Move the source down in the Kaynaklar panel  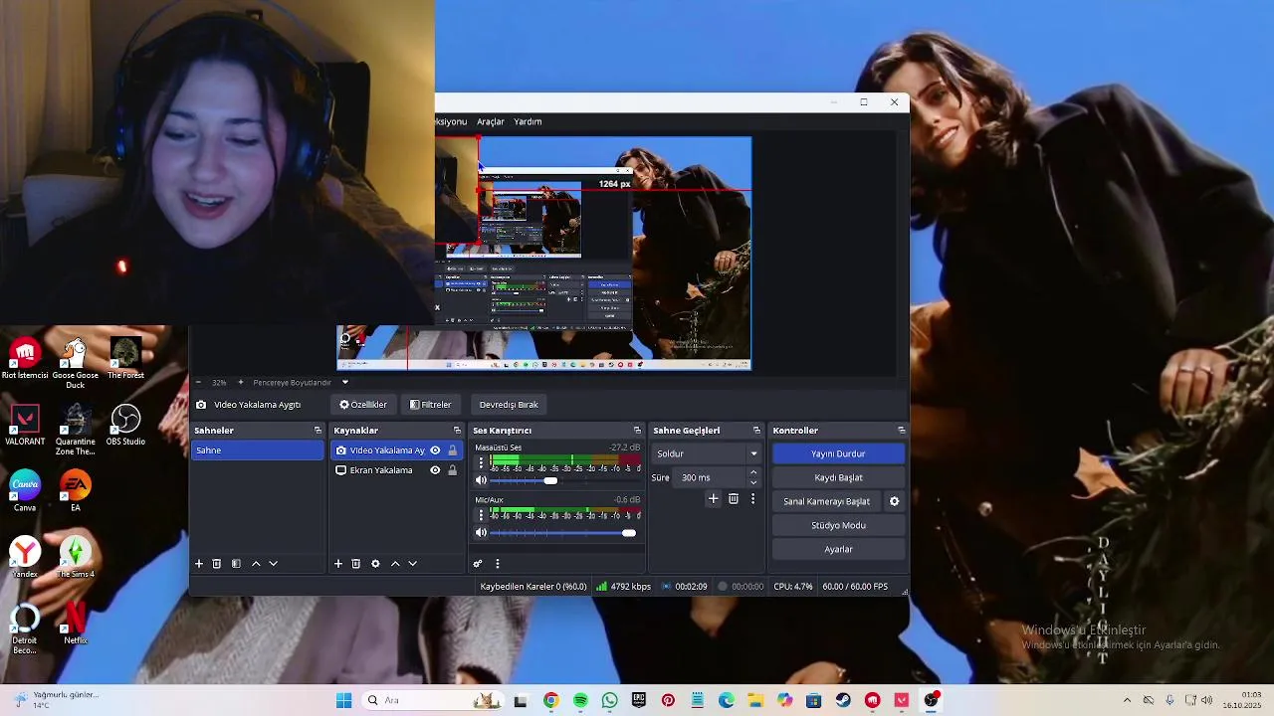[413, 564]
